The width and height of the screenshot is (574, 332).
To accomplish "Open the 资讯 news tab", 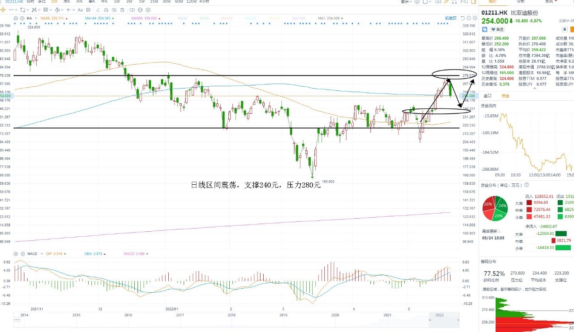I will click(549, 2).
